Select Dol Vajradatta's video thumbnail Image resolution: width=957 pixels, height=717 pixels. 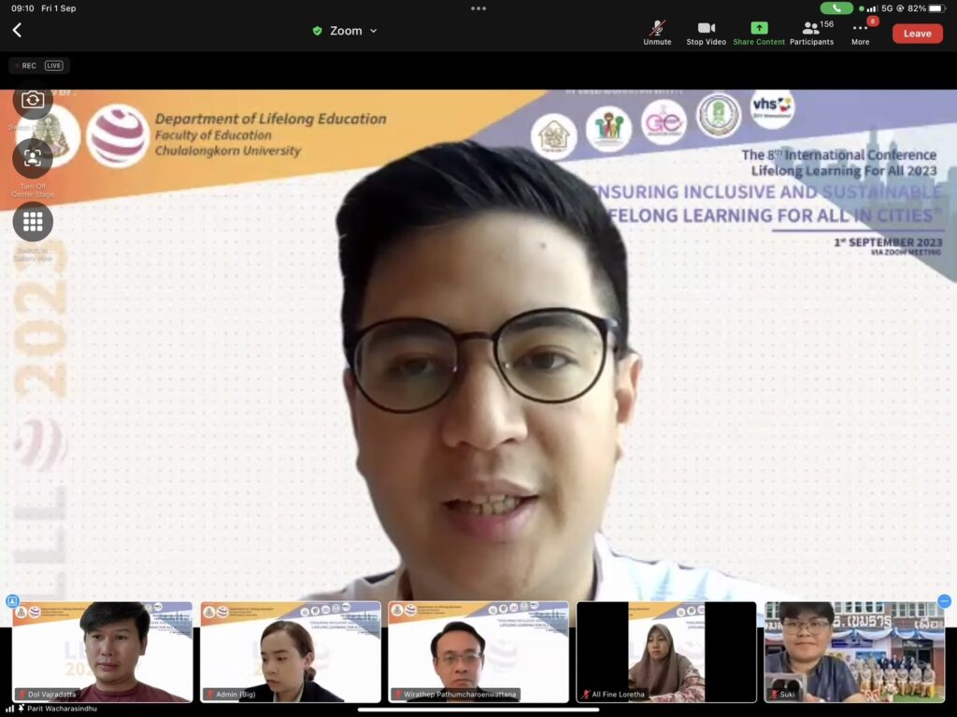click(103, 652)
